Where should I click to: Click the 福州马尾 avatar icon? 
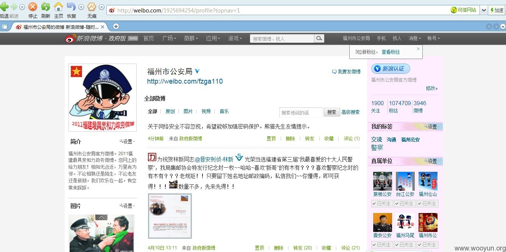click(x=405, y=222)
